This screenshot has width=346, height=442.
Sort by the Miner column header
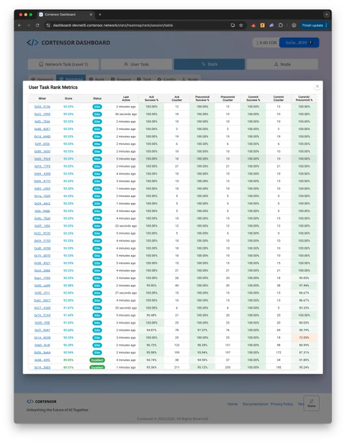coord(42,98)
